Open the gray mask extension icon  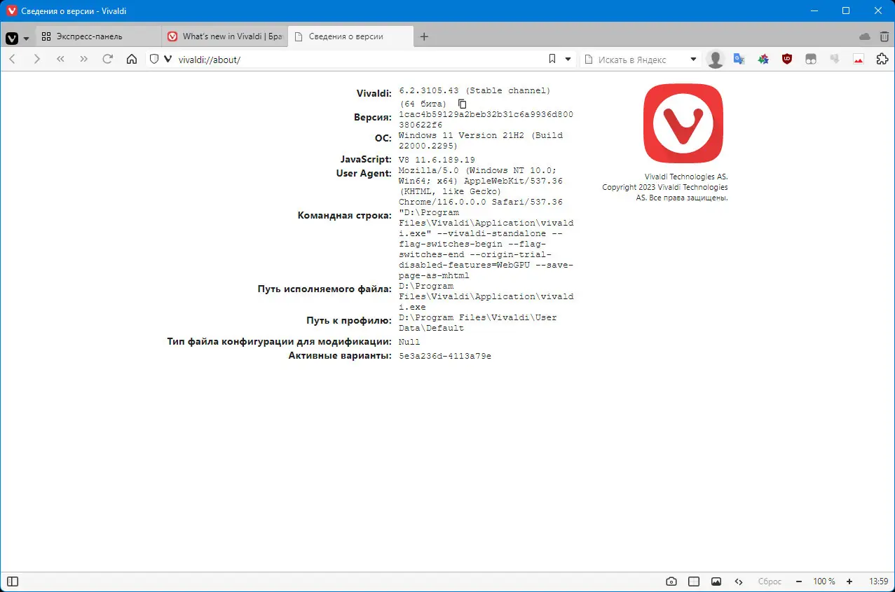tap(811, 60)
